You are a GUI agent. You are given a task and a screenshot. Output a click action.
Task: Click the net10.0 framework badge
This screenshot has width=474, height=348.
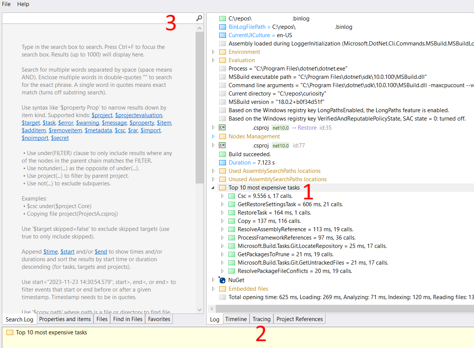281,127
